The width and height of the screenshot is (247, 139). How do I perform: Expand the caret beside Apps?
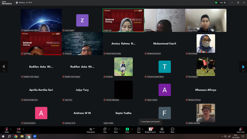pyautogui.click(x=142, y=129)
